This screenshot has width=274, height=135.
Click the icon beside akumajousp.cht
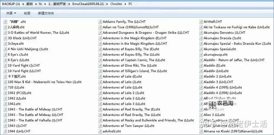click(201, 55)
